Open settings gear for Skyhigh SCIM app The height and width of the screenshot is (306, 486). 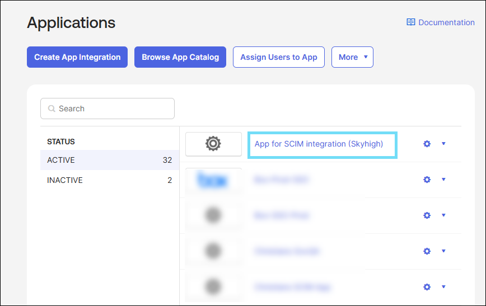pos(427,144)
